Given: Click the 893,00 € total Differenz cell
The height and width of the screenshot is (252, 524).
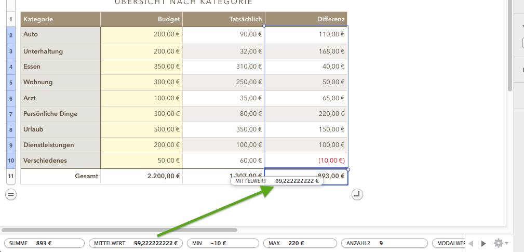Looking at the screenshot, I should (x=306, y=177).
